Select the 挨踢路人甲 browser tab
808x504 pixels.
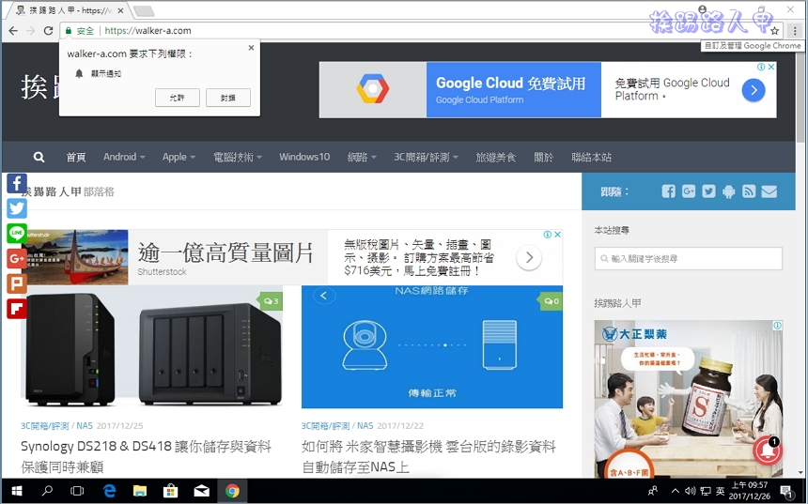pyautogui.click(x=70, y=10)
